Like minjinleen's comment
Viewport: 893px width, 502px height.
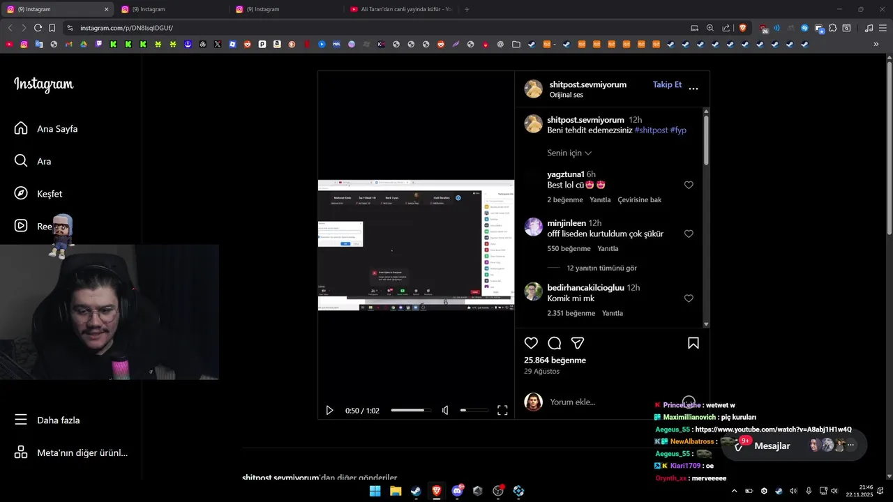[689, 234]
